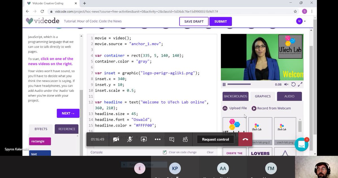The image size is (338, 178).
Task: Close the Vidcode browser tab
Action: pyautogui.click(x=76, y=3)
